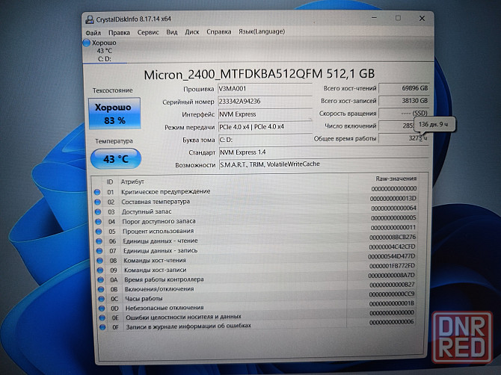Select the Единицы данных - чтение attribute text
Viewport: 501px width, 375px height.
(x=161, y=241)
